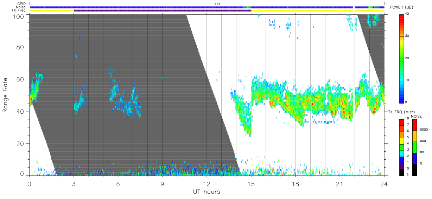Click the purple 10 MHz TX FRQ swatch
The height and width of the screenshot is (199, 432).
401,166
